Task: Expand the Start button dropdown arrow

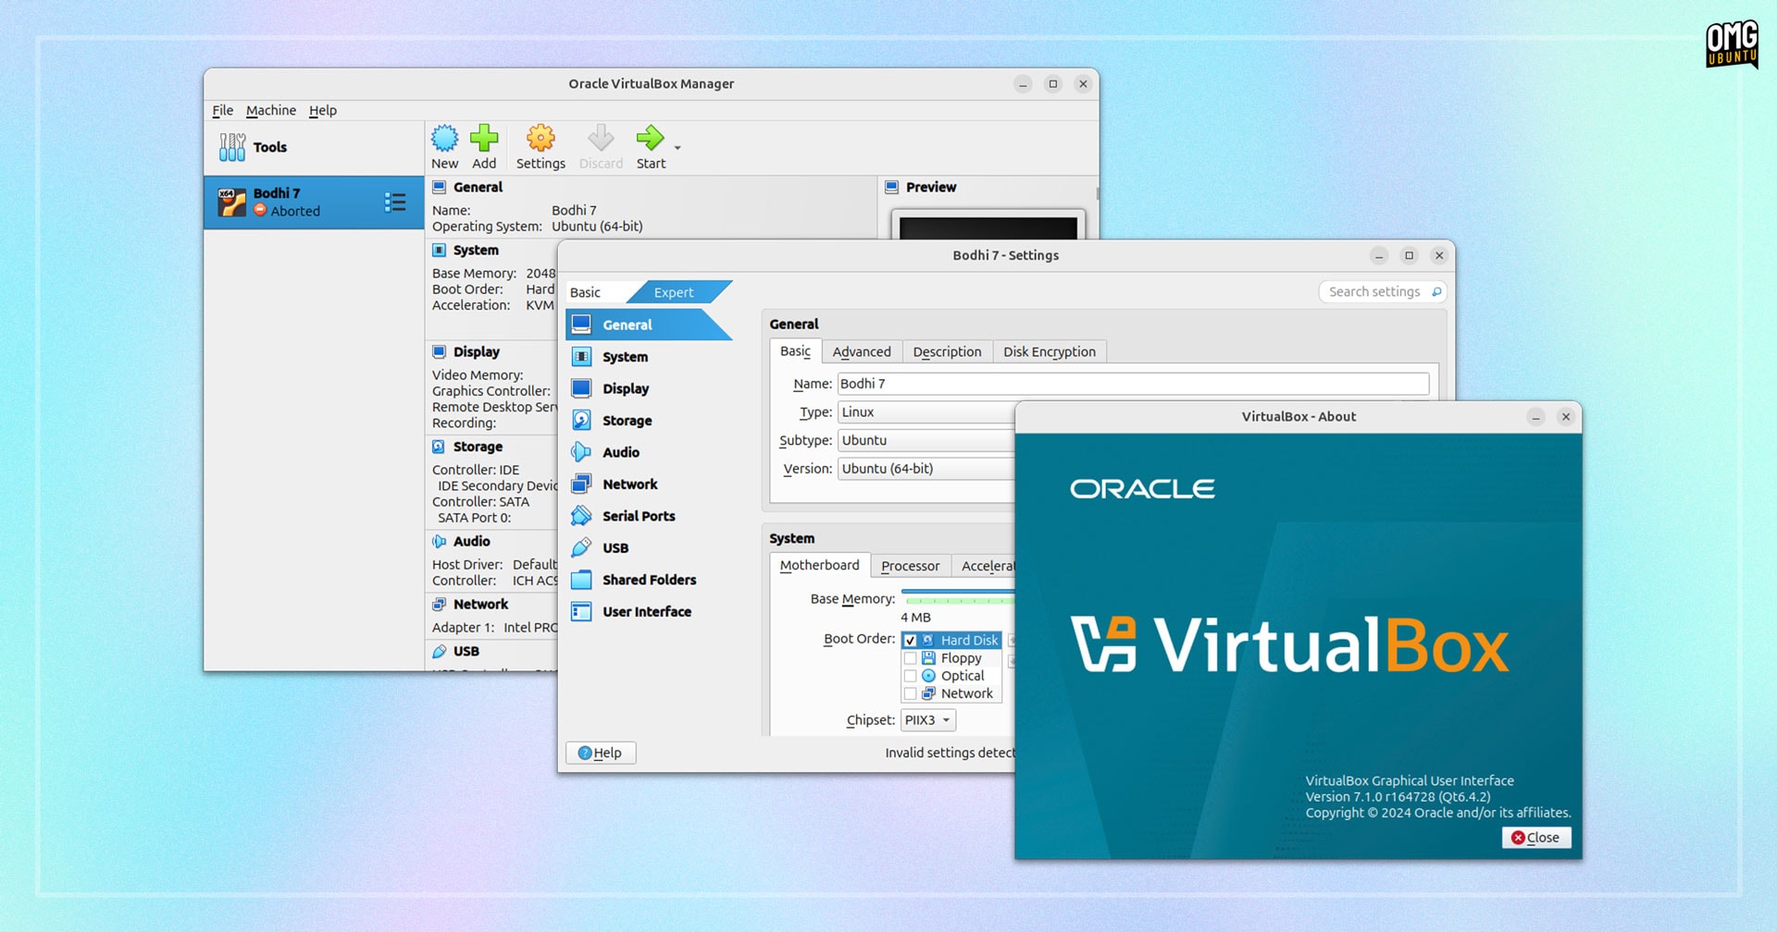Action: pos(677,148)
